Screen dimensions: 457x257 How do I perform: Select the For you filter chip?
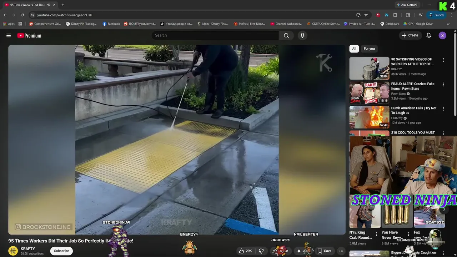click(x=369, y=49)
